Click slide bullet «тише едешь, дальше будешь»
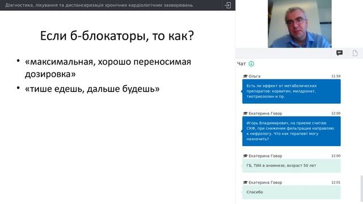The width and height of the screenshot is (363, 204). (x=92, y=89)
